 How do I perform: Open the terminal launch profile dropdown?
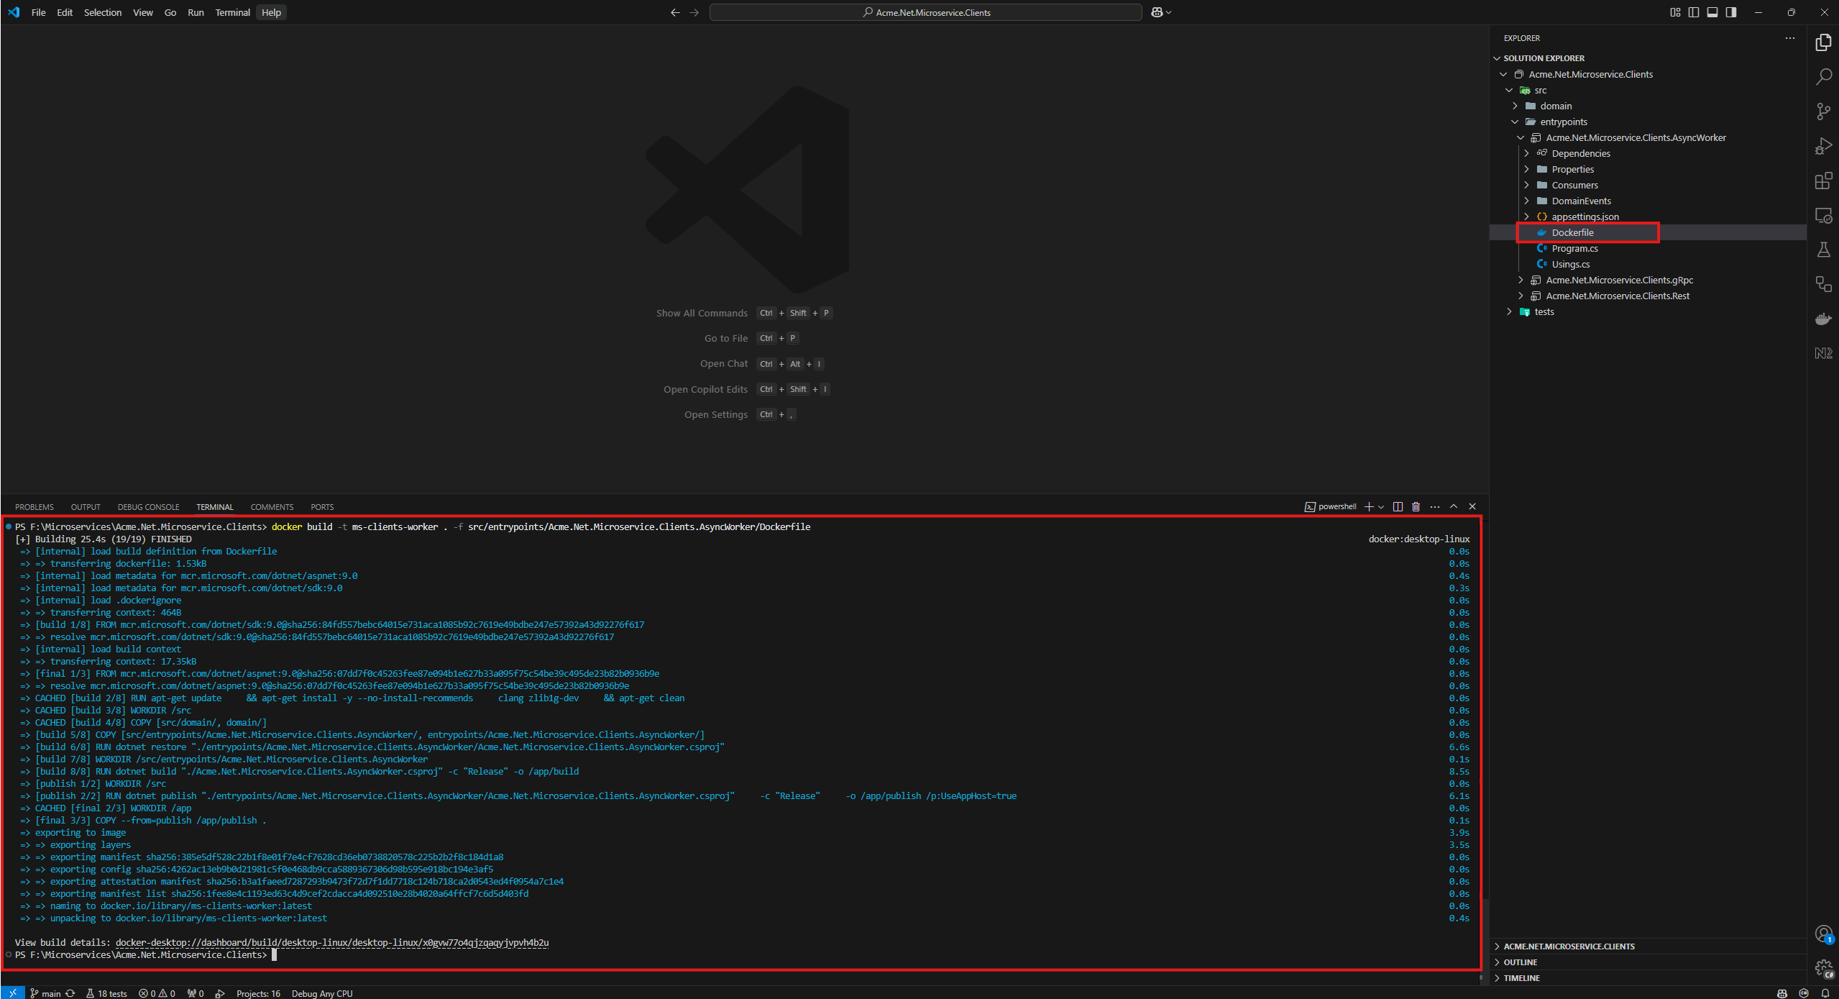coord(1381,506)
